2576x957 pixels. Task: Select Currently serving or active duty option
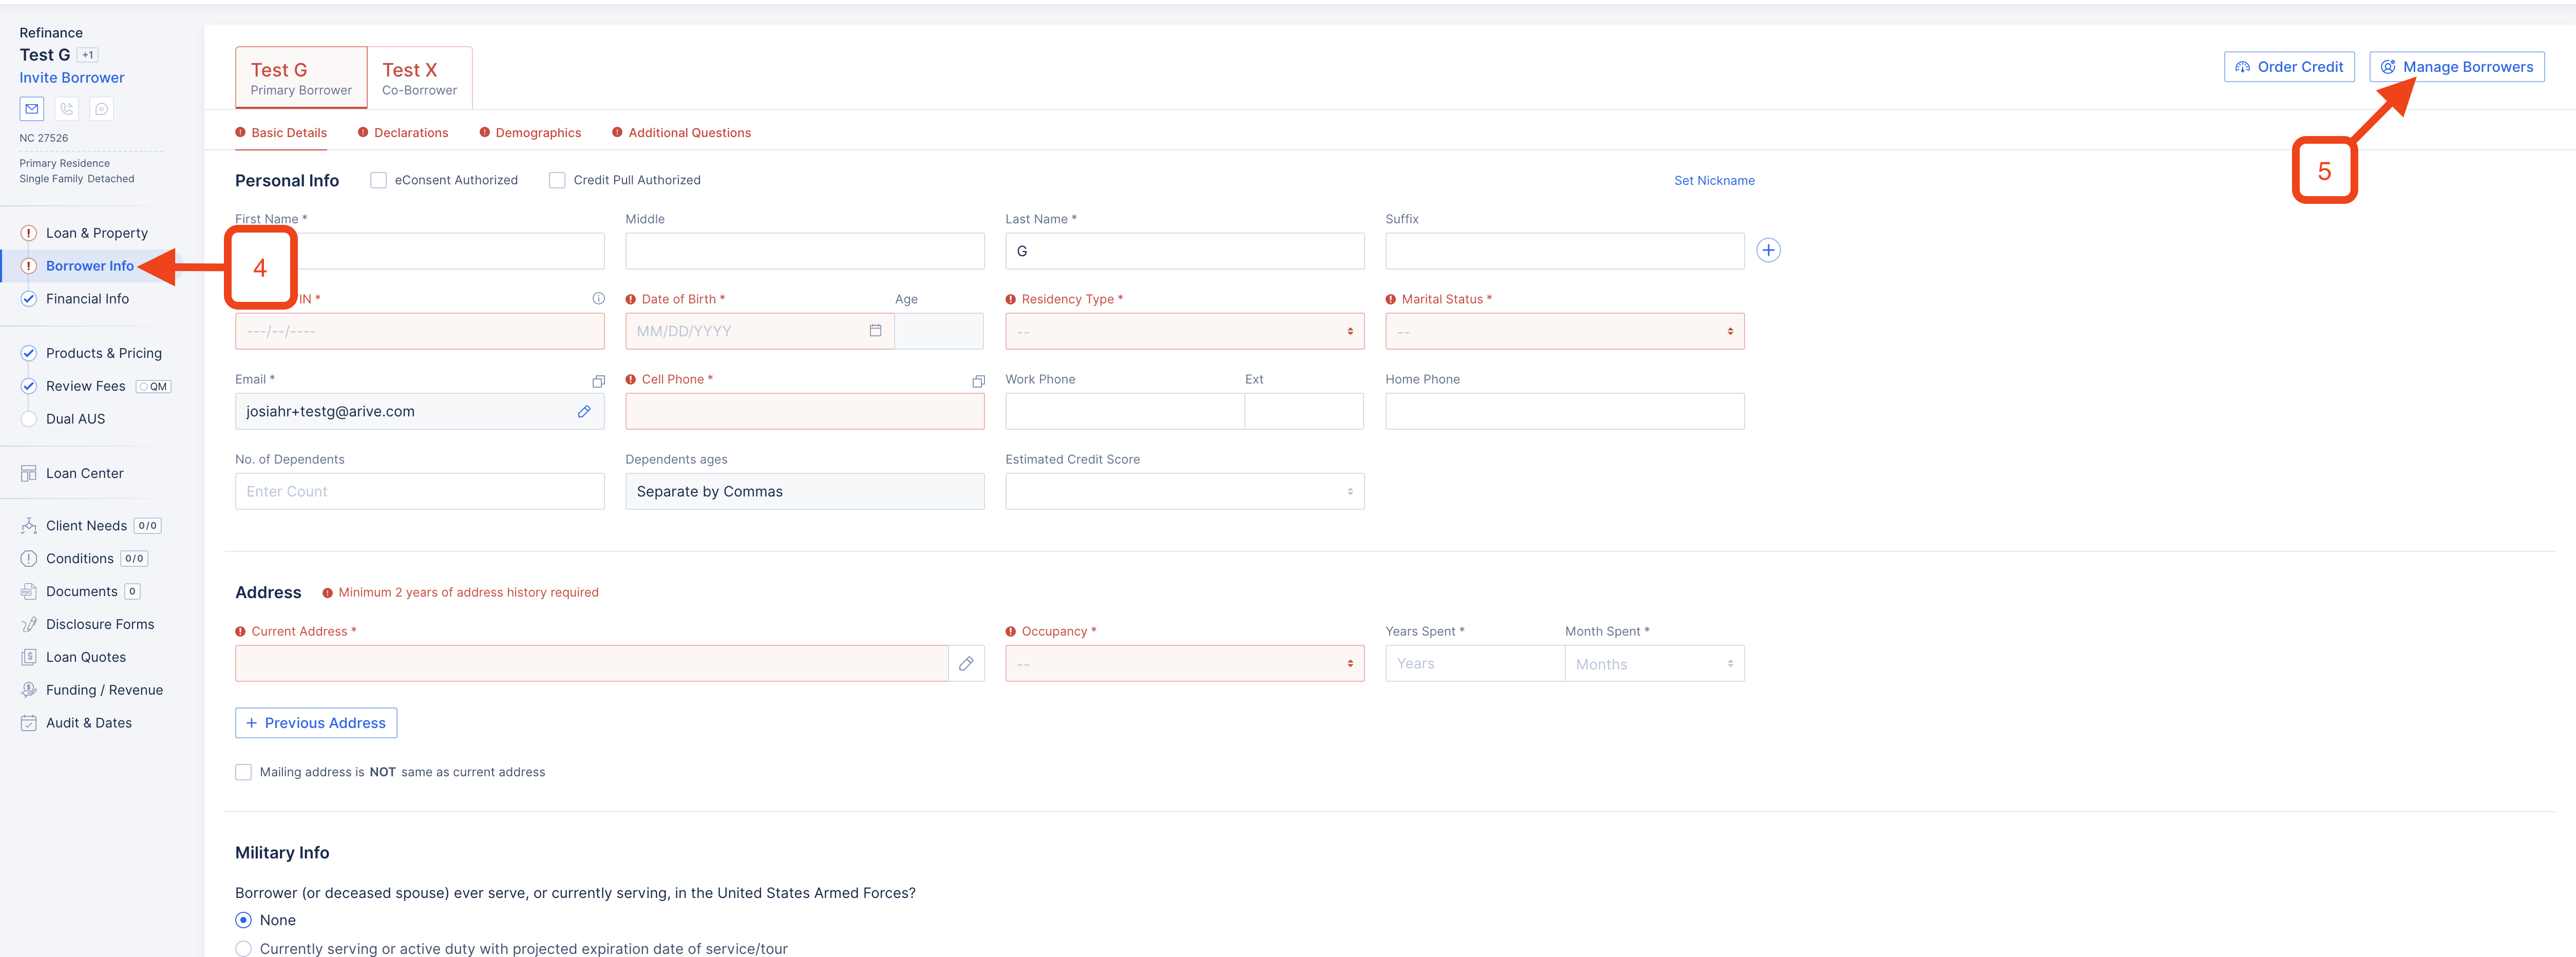click(243, 948)
